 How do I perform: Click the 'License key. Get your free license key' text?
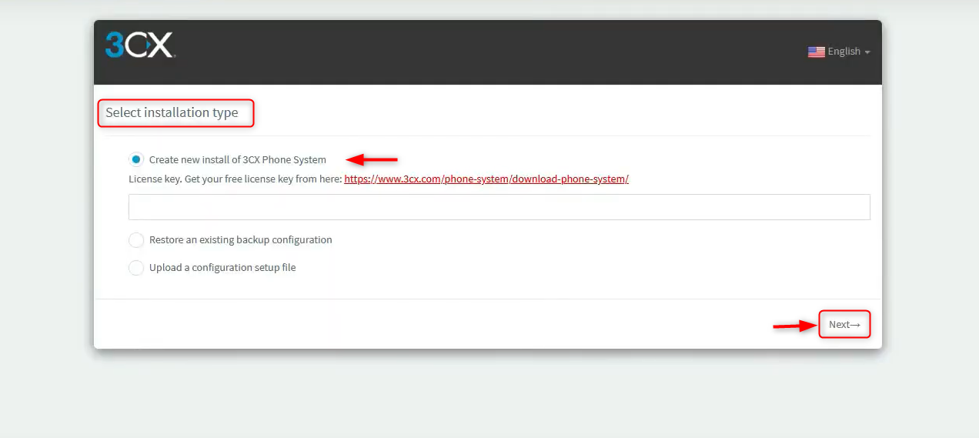point(235,179)
